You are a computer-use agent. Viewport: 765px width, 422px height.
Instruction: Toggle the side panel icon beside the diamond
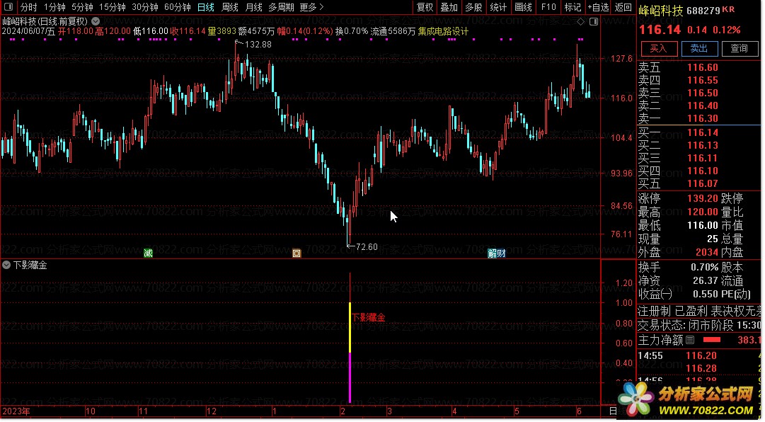pos(594,21)
